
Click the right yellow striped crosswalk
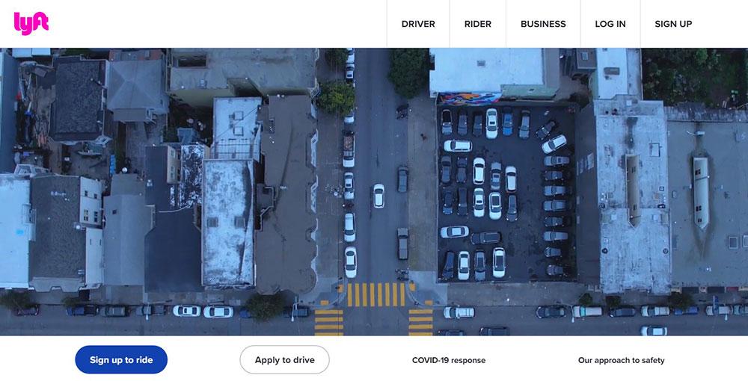[420, 322]
